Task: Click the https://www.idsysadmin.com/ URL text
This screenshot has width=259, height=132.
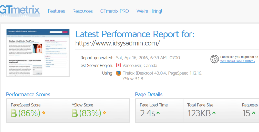Action: (x=118, y=43)
